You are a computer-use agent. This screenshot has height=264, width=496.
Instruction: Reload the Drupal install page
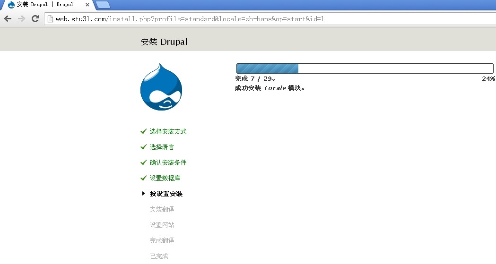pos(35,19)
